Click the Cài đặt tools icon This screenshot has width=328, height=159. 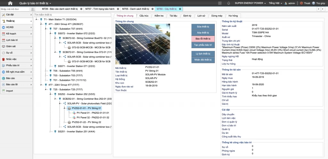click(x=4, y=15)
